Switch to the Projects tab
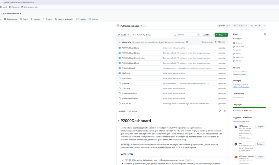 47,19
